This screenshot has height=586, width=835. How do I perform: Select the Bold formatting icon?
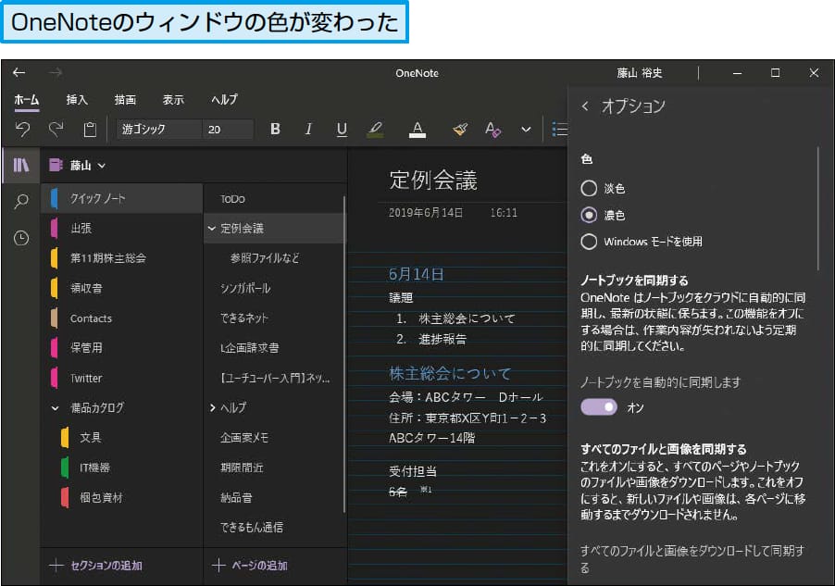[x=275, y=130]
